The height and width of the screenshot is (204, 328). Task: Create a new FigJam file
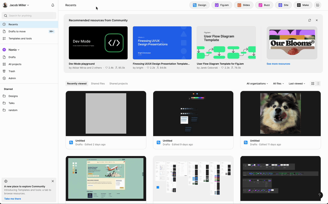coord(222,5)
